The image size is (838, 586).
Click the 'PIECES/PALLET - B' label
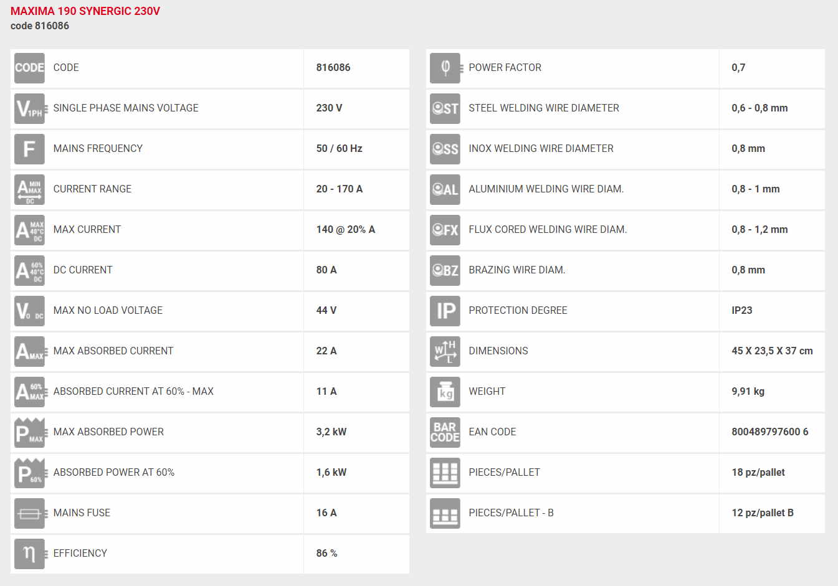pos(511,513)
